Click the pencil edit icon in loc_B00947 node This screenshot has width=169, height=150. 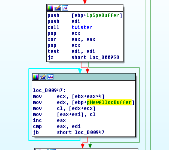[43, 77]
